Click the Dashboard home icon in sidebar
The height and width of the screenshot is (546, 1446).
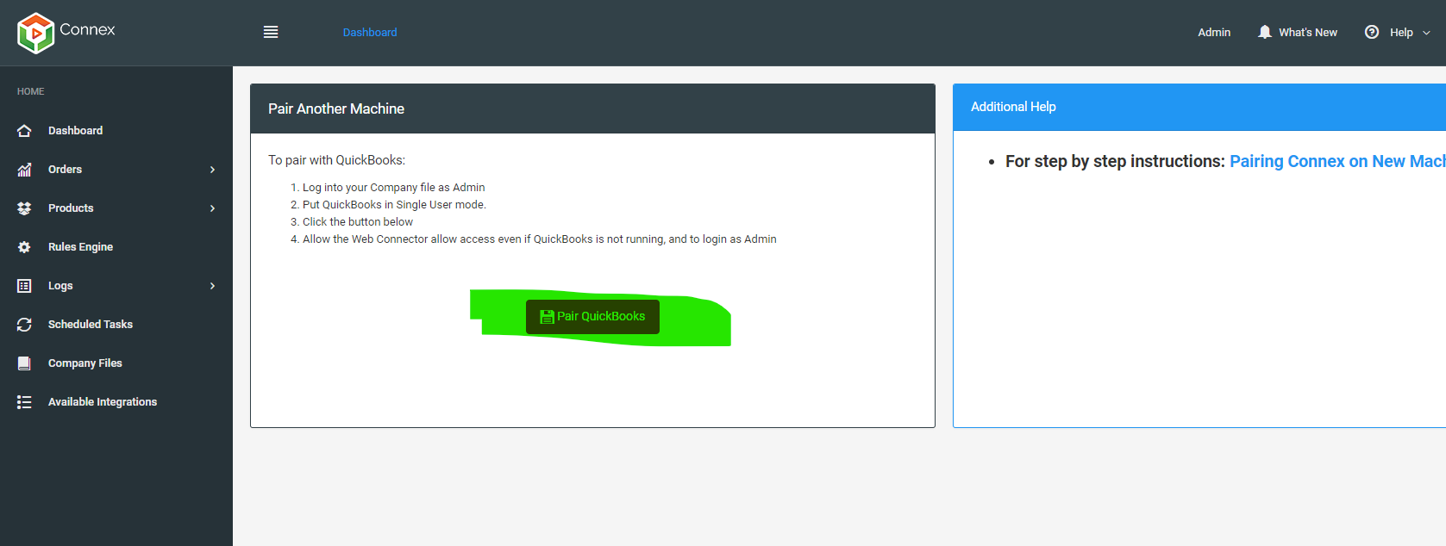[x=24, y=131]
